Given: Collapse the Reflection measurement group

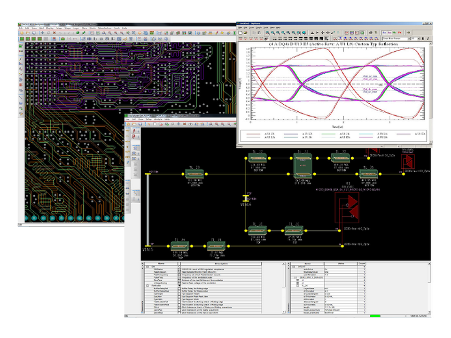Looking at the screenshot, I should point(148,286).
